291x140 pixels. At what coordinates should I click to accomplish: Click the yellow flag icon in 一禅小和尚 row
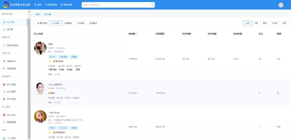pyautogui.click(x=50, y=132)
